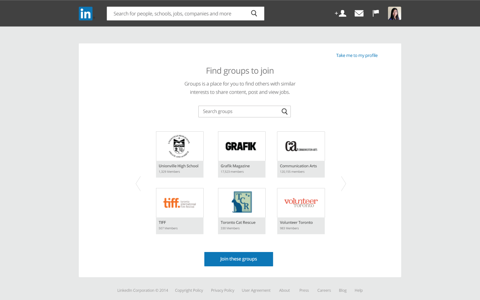Open the Privacy Policy footer link
480x300 pixels.
[x=223, y=290]
